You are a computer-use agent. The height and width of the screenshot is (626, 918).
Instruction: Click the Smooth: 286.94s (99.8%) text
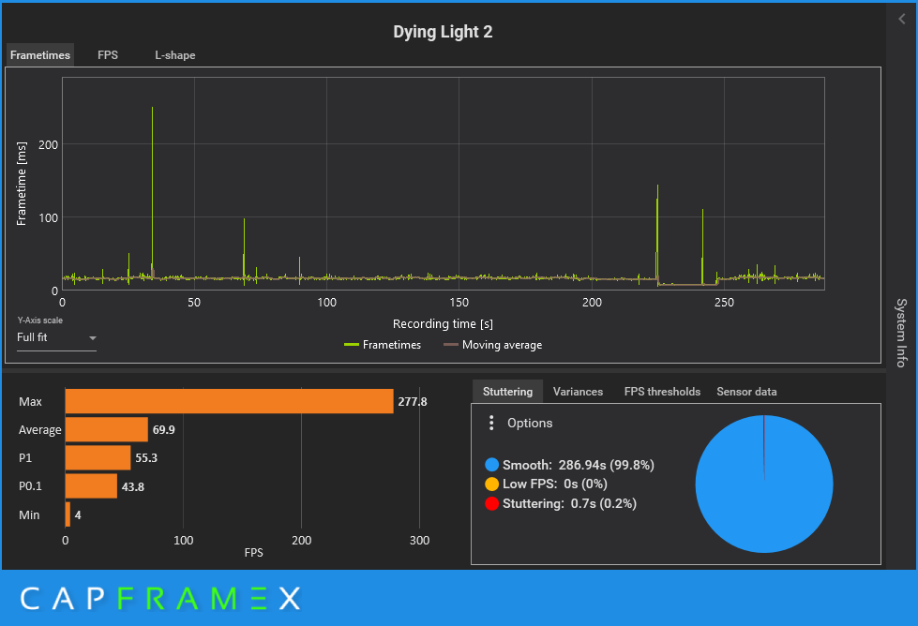pos(578,465)
